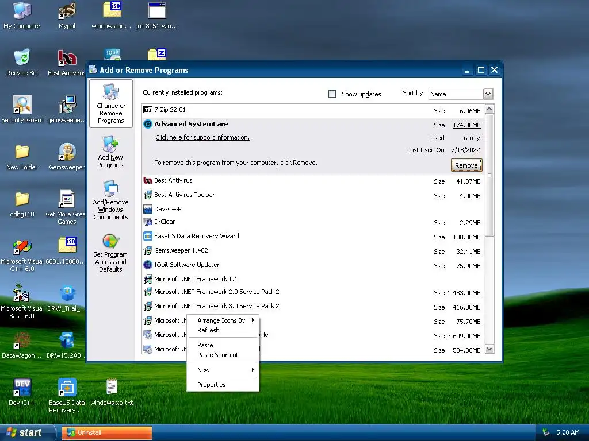The image size is (589, 441).
Task: Click the system tray icon
Action: coord(546,432)
